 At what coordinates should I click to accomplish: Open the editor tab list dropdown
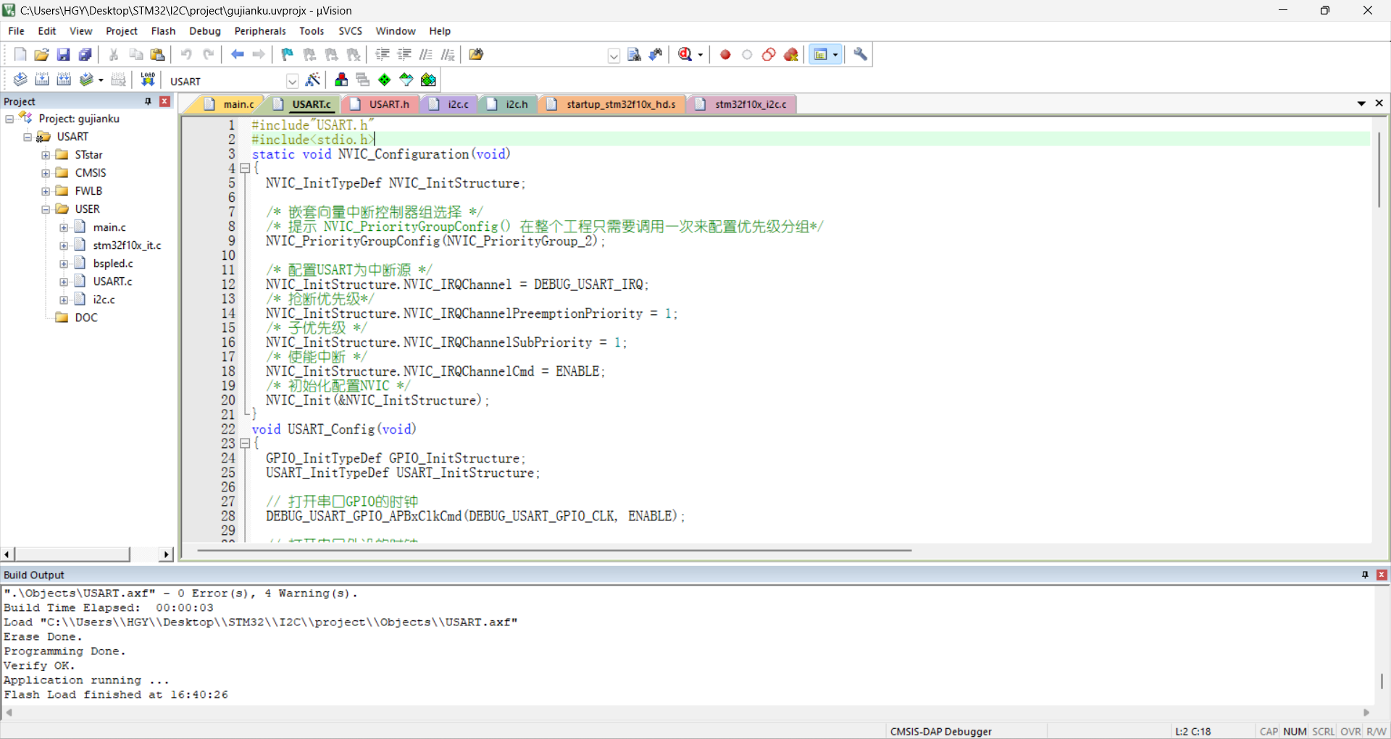coord(1361,104)
